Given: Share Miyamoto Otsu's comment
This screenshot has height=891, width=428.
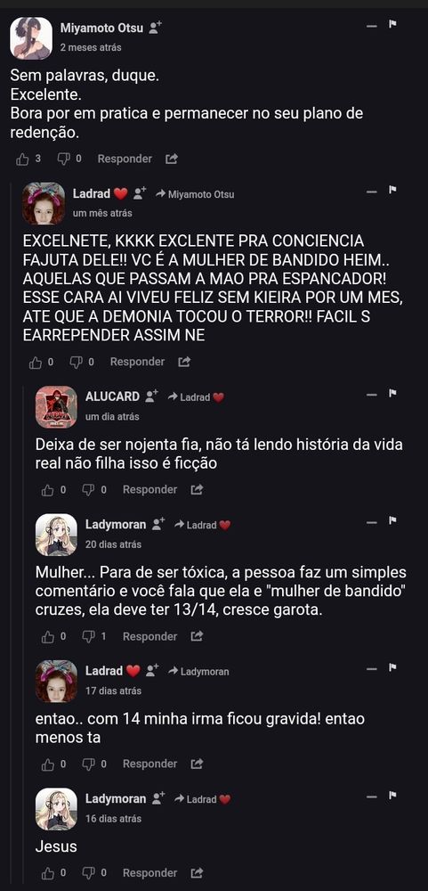Looking at the screenshot, I should coord(172,159).
